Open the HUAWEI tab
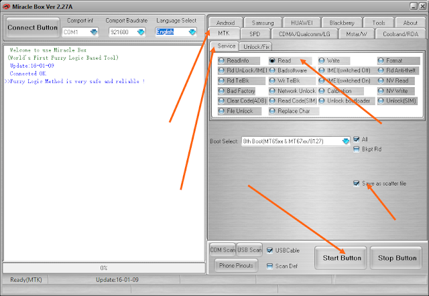 click(302, 23)
